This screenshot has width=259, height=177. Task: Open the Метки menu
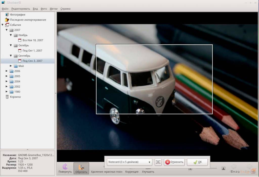54,9
